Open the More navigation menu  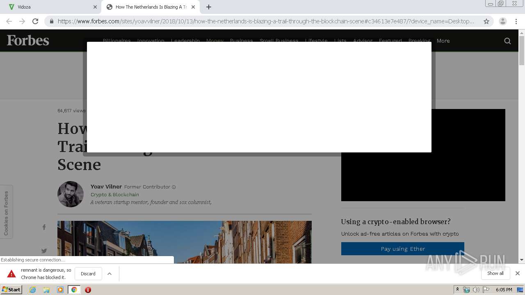[443, 41]
